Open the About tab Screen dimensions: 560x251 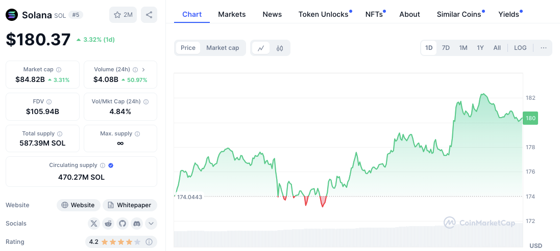pos(409,15)
